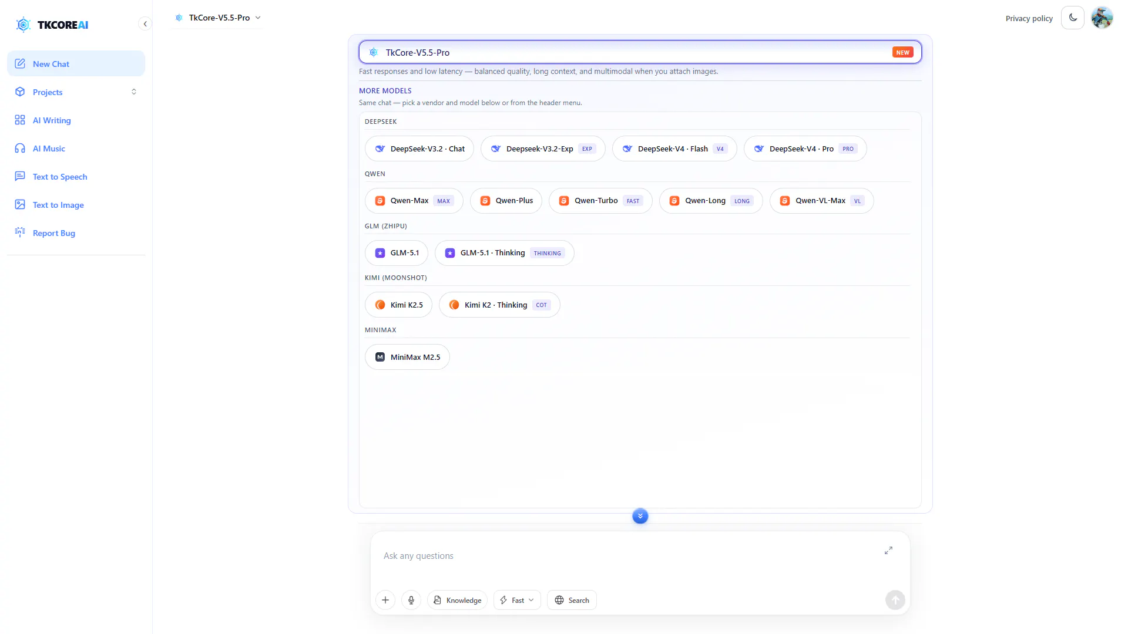Click the Text to Image picture icon
The height and width of the screenshot is (634, 1128).
tap(20, 204)
